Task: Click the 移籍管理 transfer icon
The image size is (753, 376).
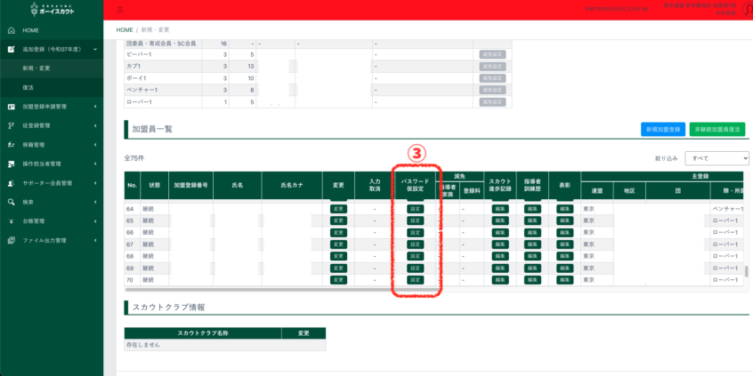Action: pyautogui.click(x=10, y=145)
